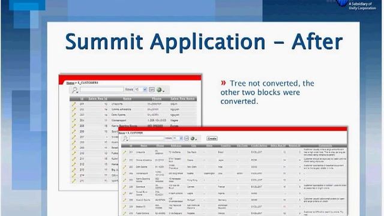384x216 pixels.
Task: Open search options magnifier in back customer window
Action: (x=75, y=90)
